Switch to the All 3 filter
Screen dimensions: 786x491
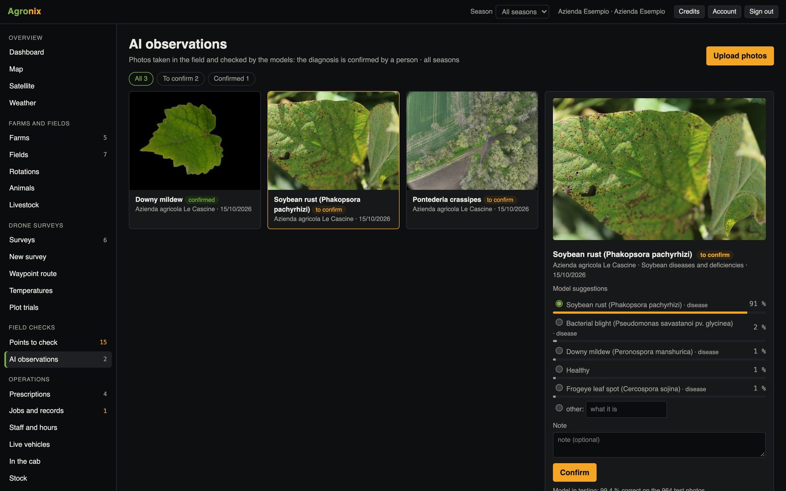point(141,79)
